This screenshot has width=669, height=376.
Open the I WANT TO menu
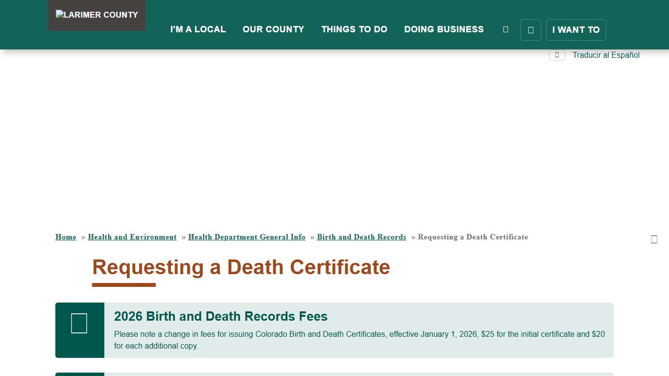pos(576,30)
